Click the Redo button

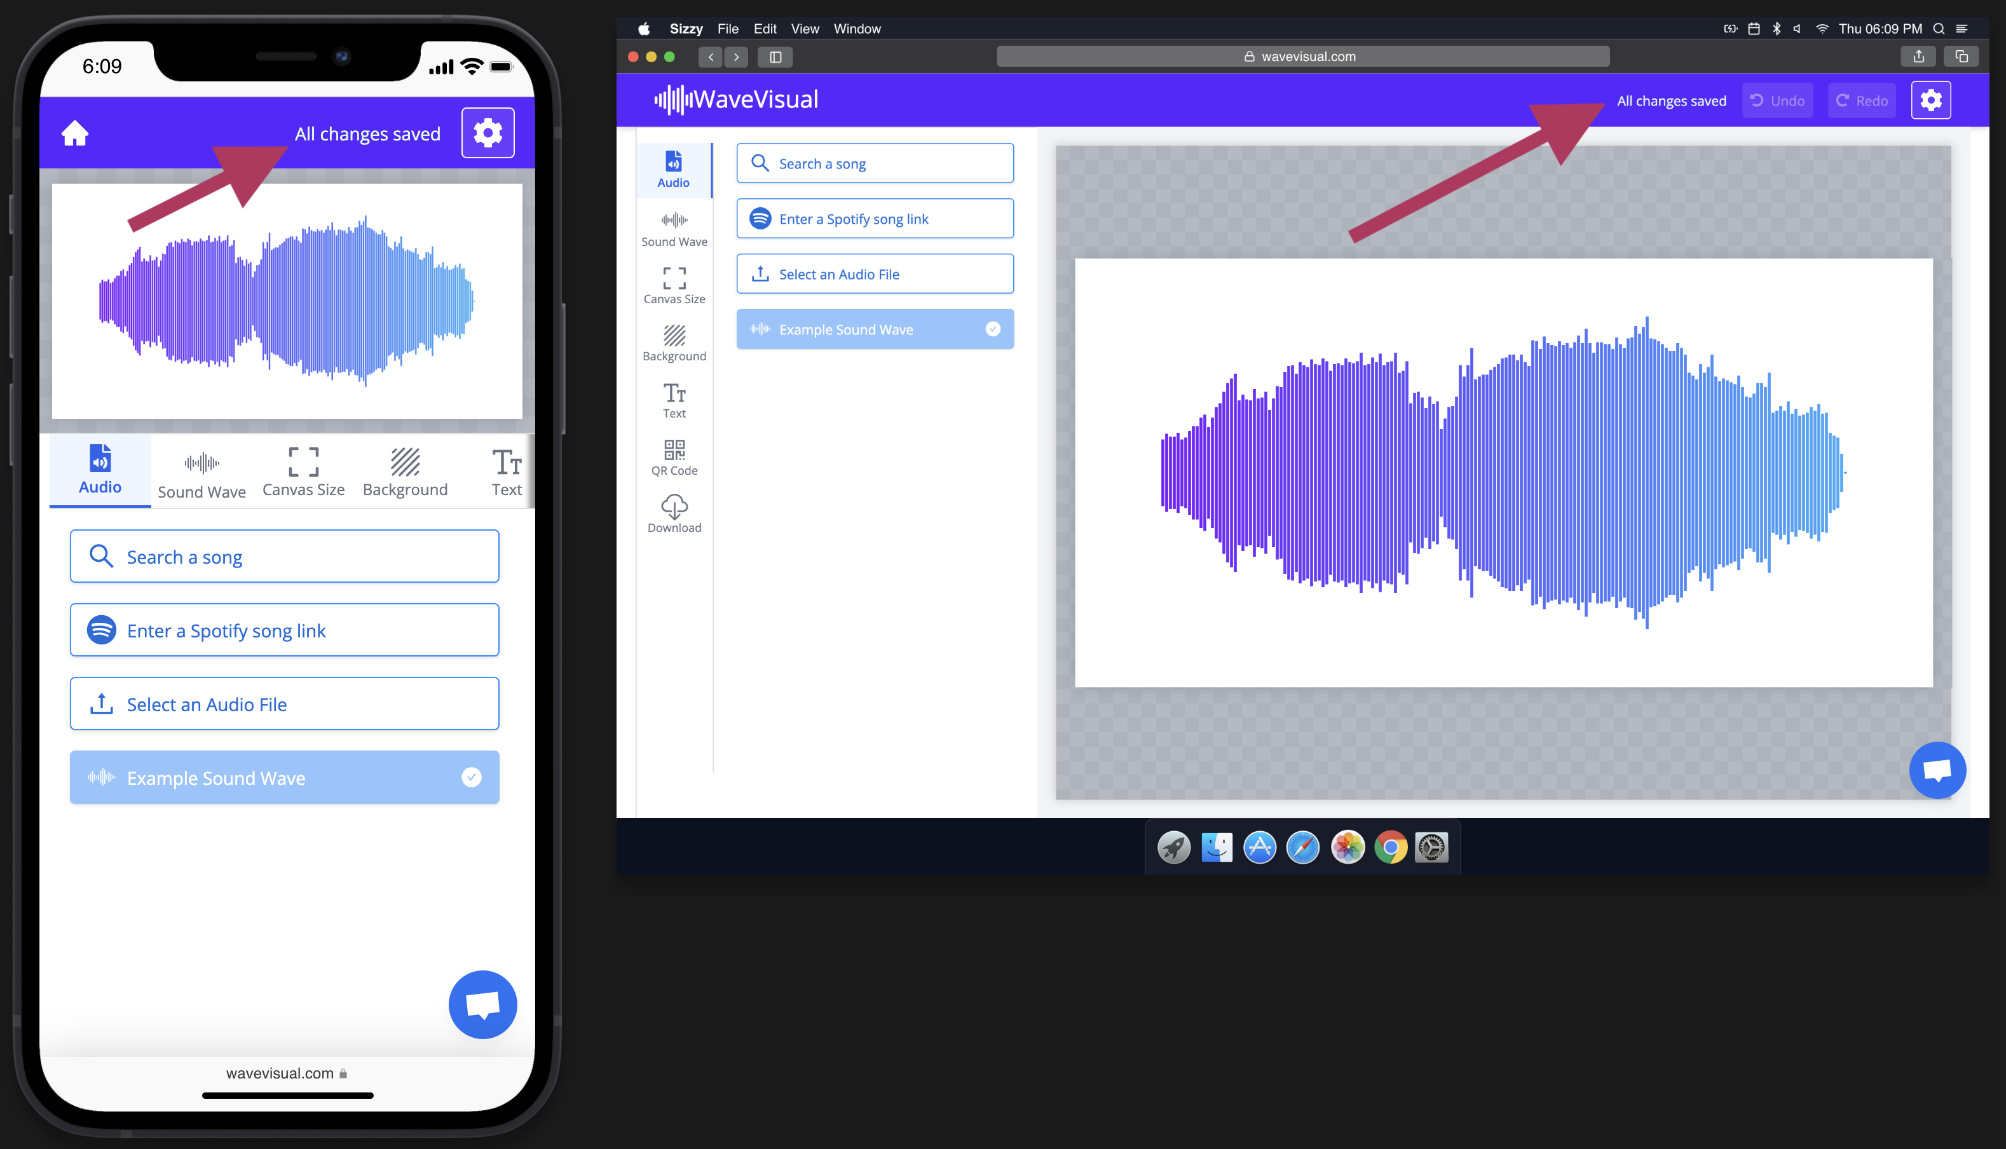(1861, 100)
